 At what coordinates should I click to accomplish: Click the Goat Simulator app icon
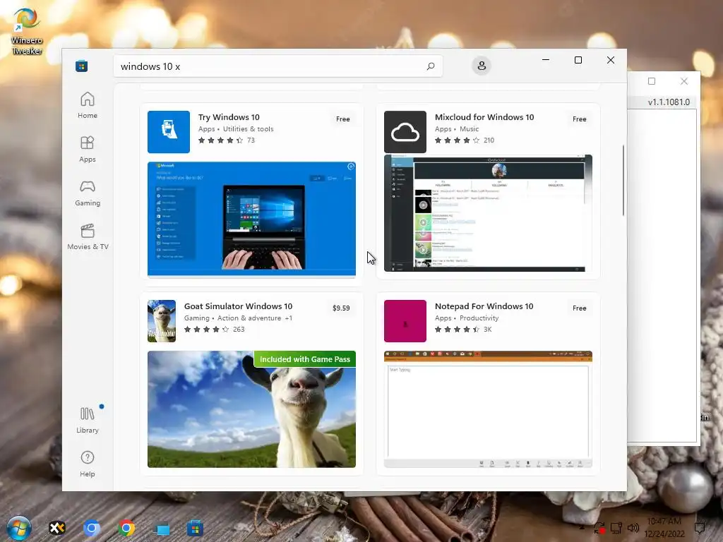(162, 321)
